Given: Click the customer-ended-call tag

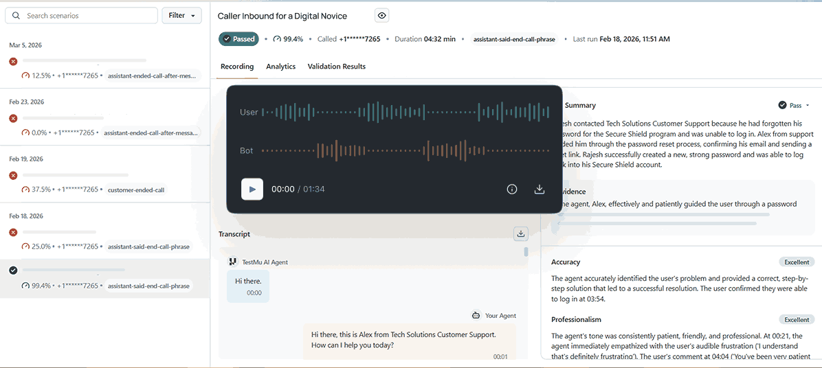Looking at the screenshot, I should click(136, 190).
